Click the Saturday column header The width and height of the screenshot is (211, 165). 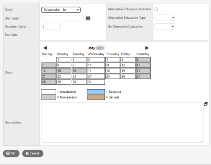(143, 54)
